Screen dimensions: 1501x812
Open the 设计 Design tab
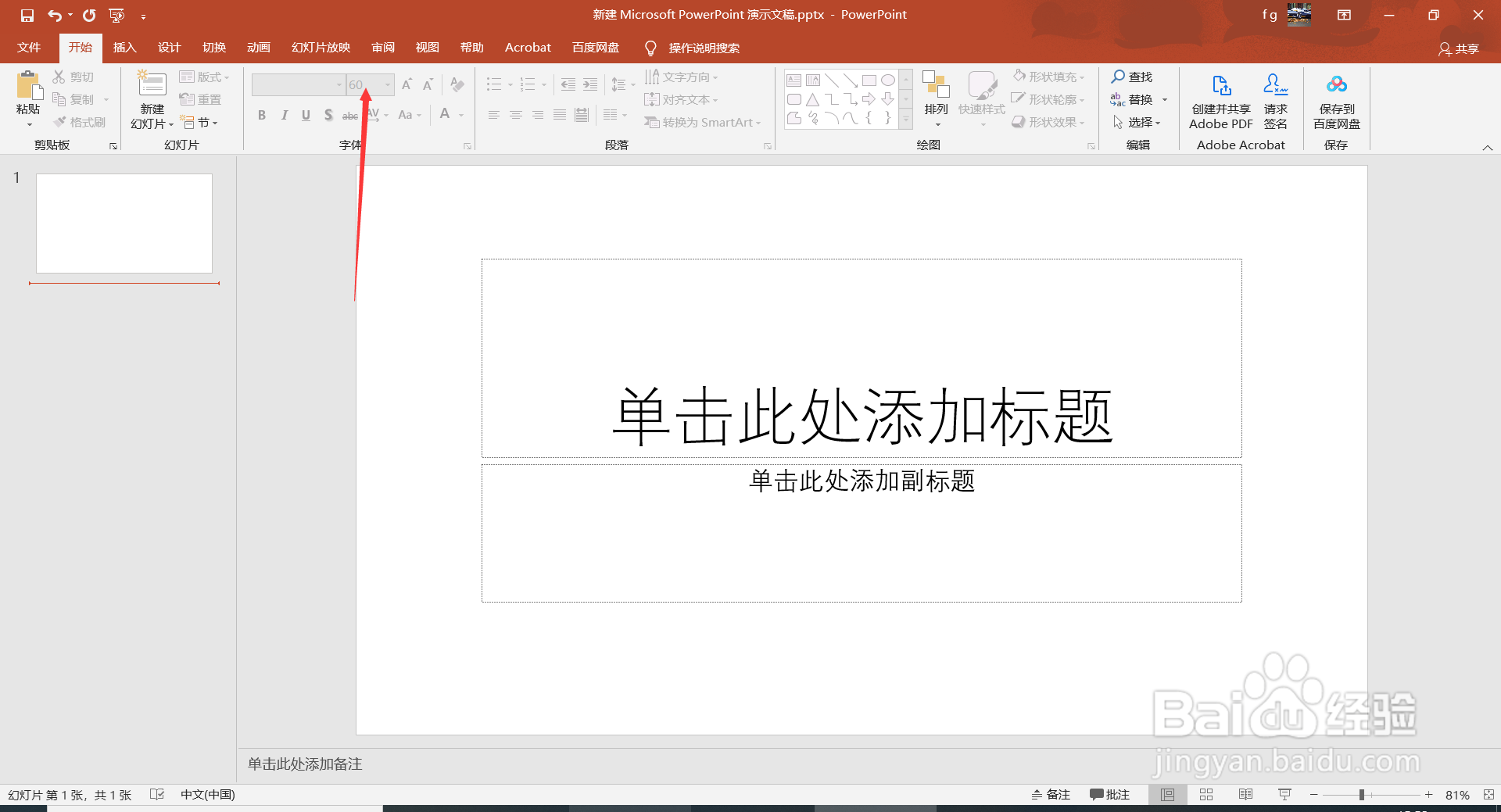pos(169,47)
